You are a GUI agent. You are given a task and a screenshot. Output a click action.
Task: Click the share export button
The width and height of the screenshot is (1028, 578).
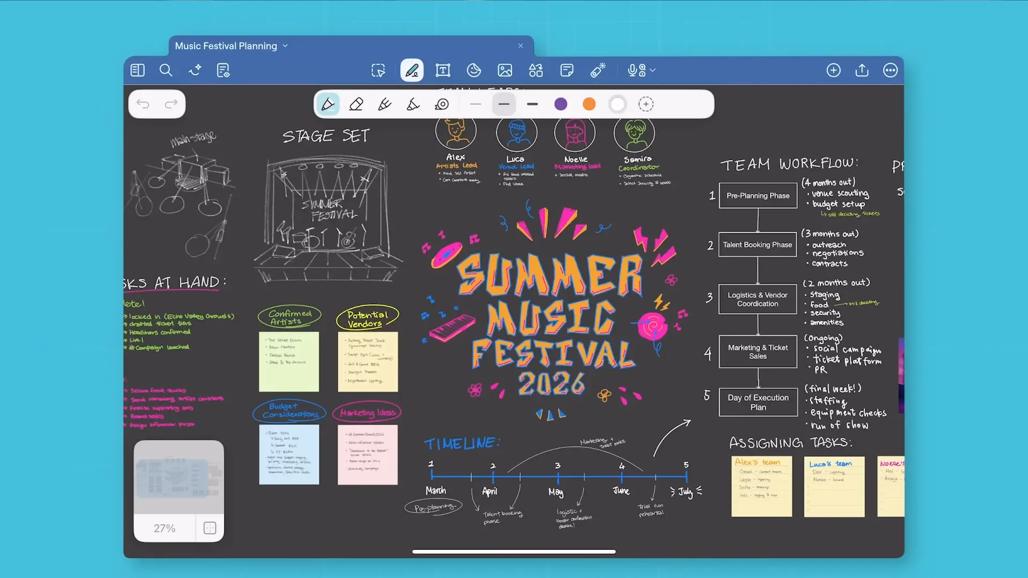pyautogui.click(x=862, y=70)
